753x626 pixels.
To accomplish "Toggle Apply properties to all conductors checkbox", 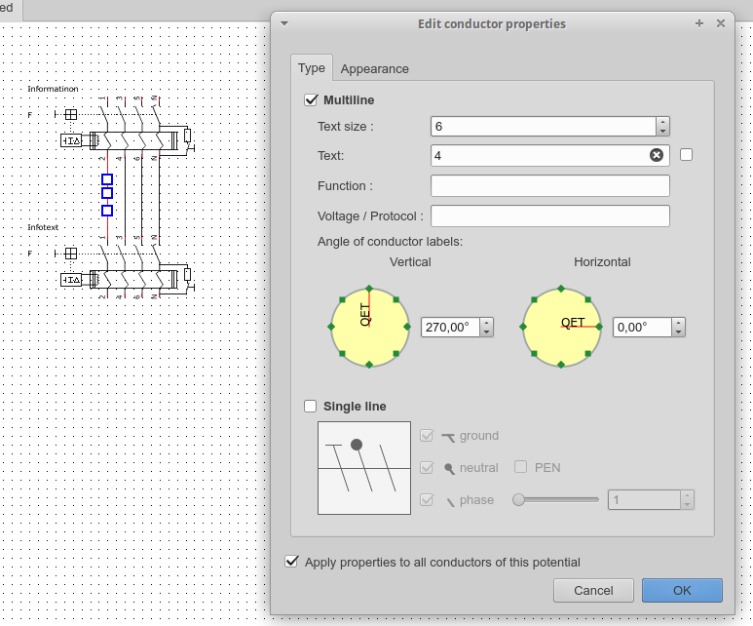I will 291,562.
